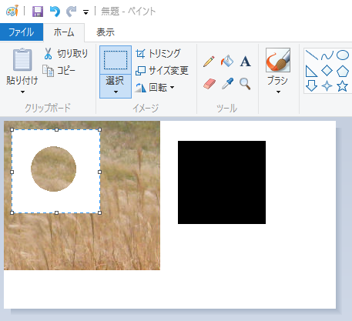This screenshot has height=321, width=352.
Task: Undo the last action
Action: pos(55,12)
